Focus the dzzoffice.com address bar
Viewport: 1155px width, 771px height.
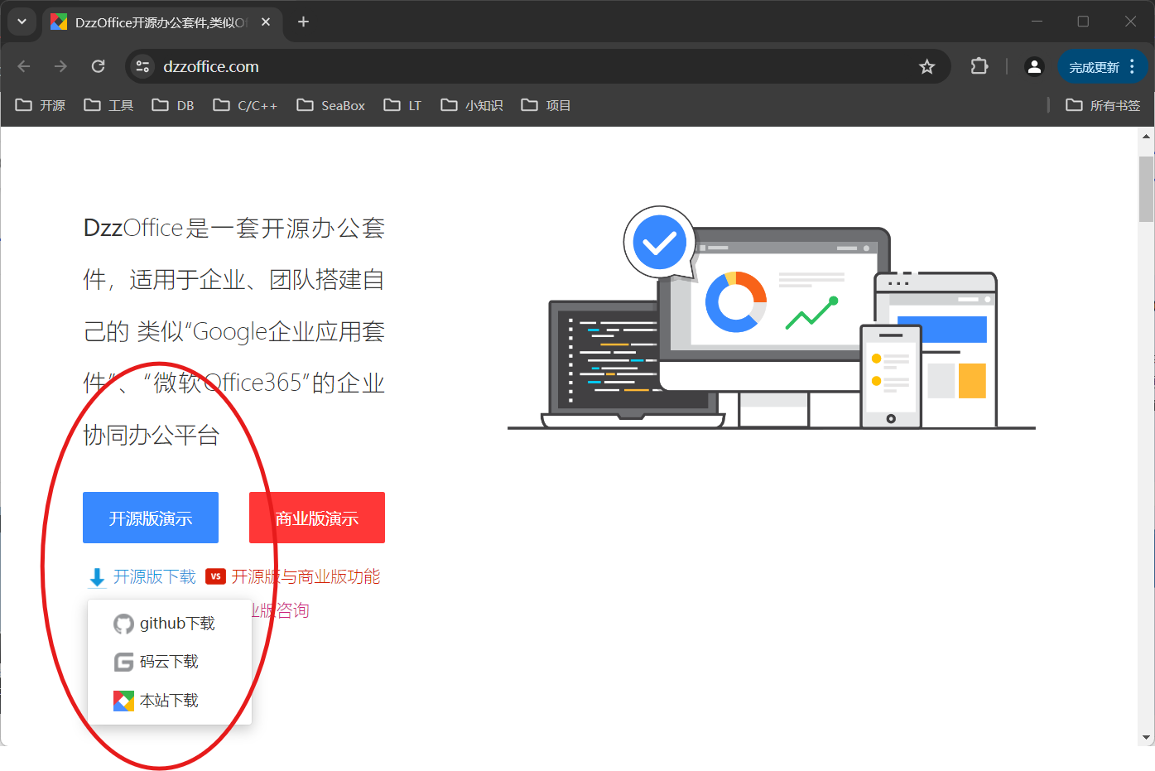click(538, 66)
